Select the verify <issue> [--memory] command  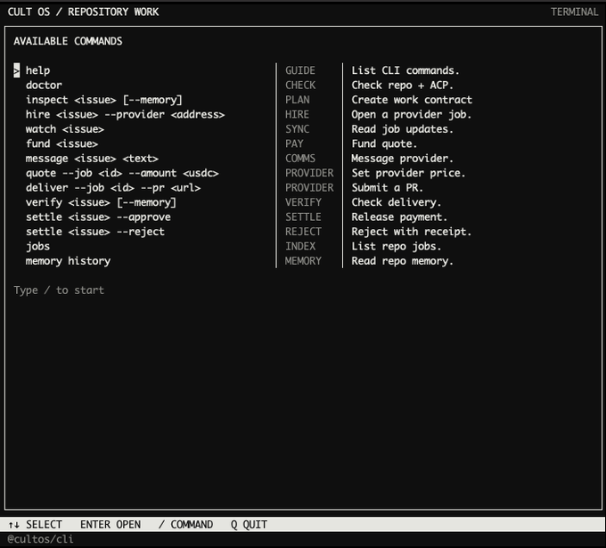tap(101, 202)
